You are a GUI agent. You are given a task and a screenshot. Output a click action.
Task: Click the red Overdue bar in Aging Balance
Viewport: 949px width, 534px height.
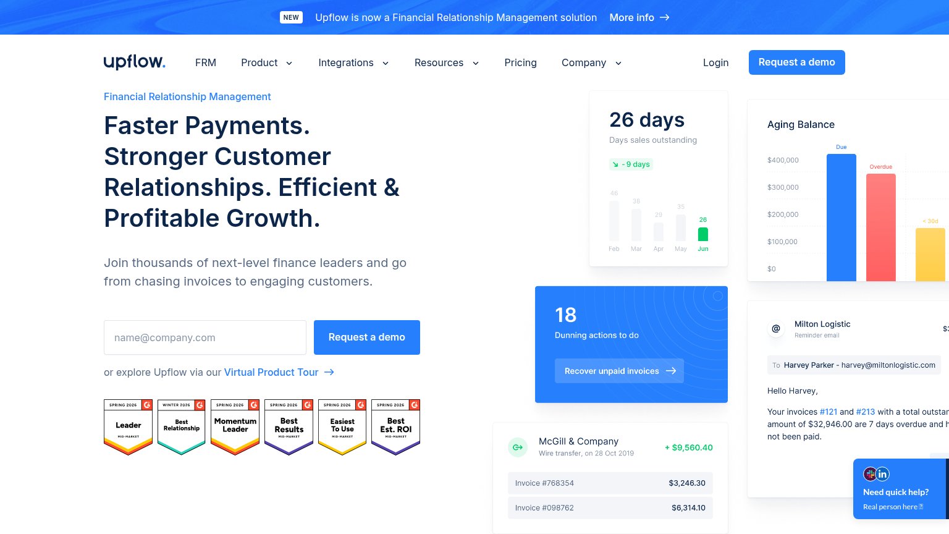pos(881,227)
